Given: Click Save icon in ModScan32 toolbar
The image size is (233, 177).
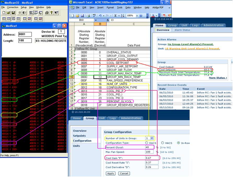Looking at the screenshot, I should [x=13, y=13].
